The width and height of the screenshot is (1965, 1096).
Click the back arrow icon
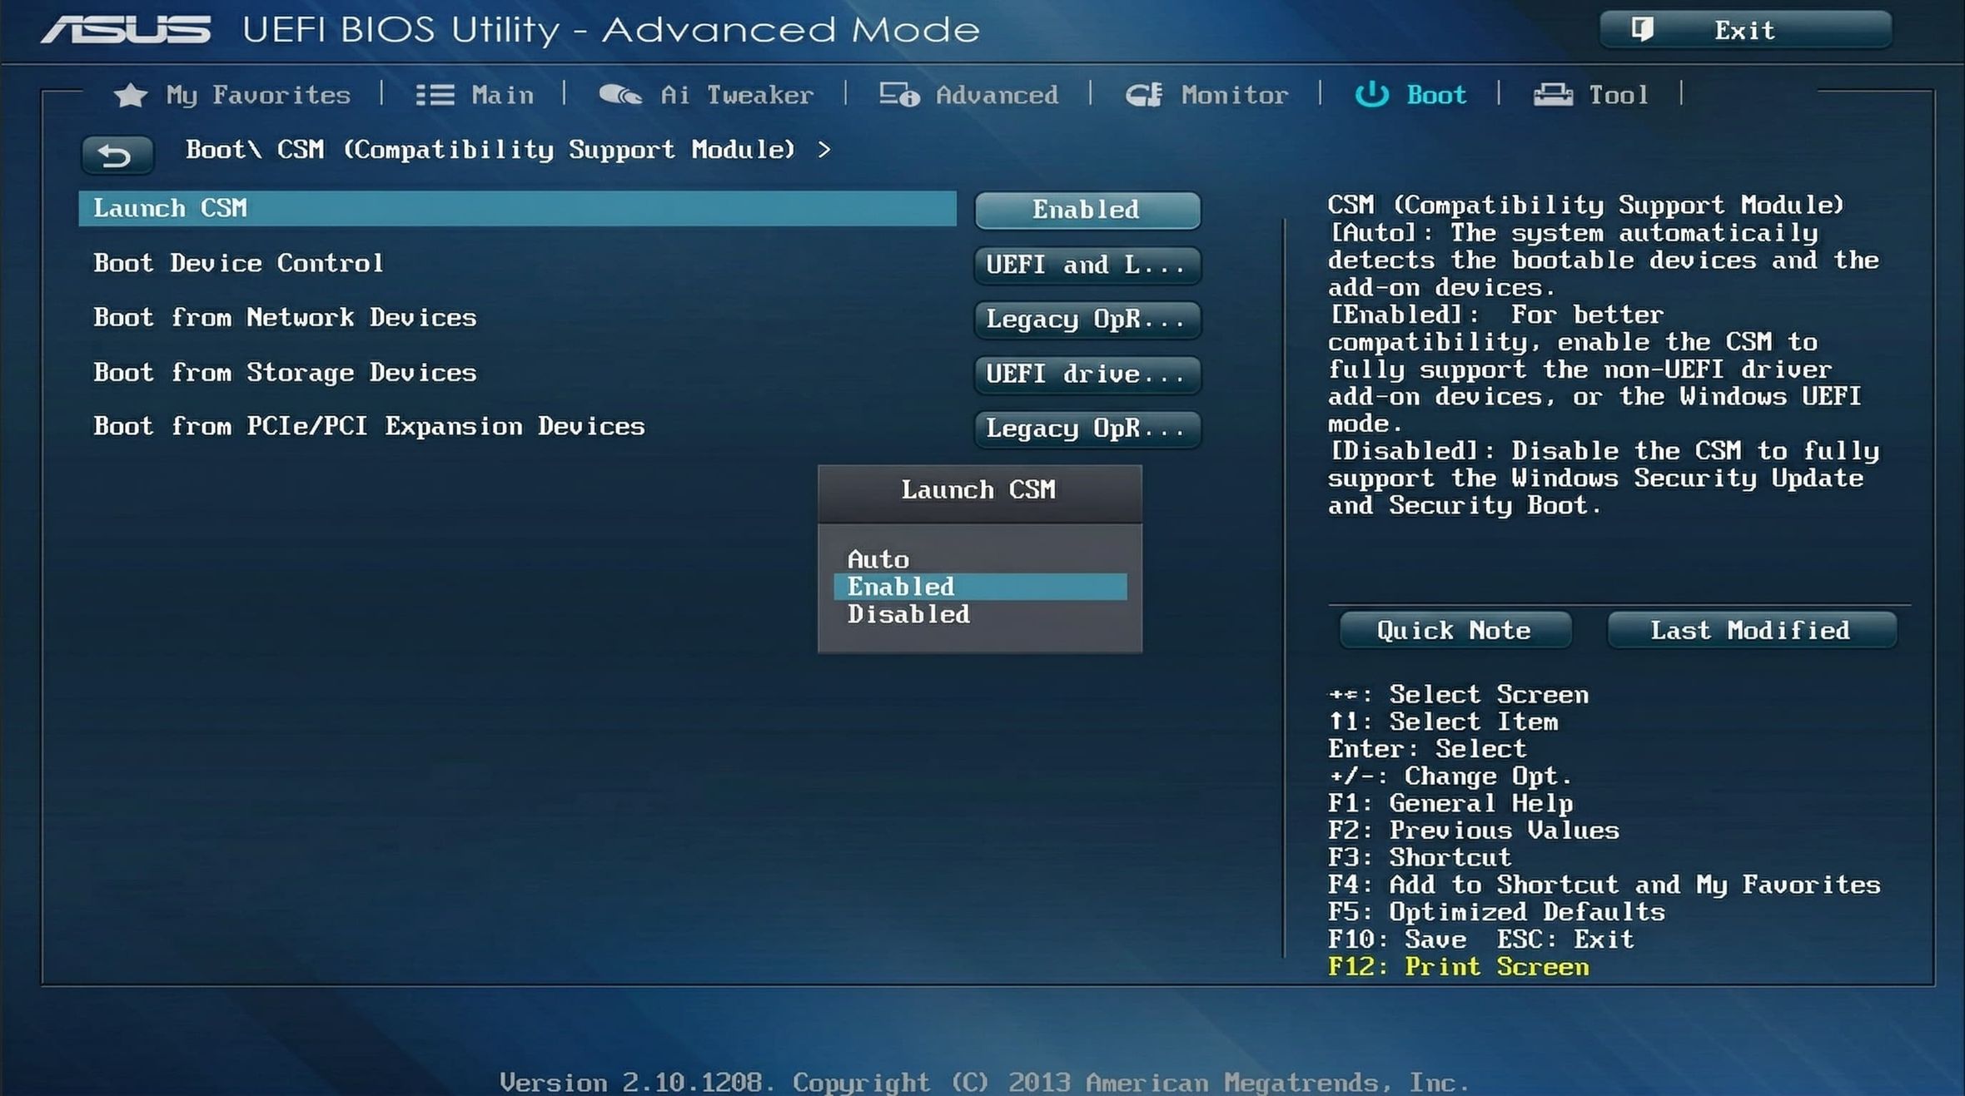point(116,156)
